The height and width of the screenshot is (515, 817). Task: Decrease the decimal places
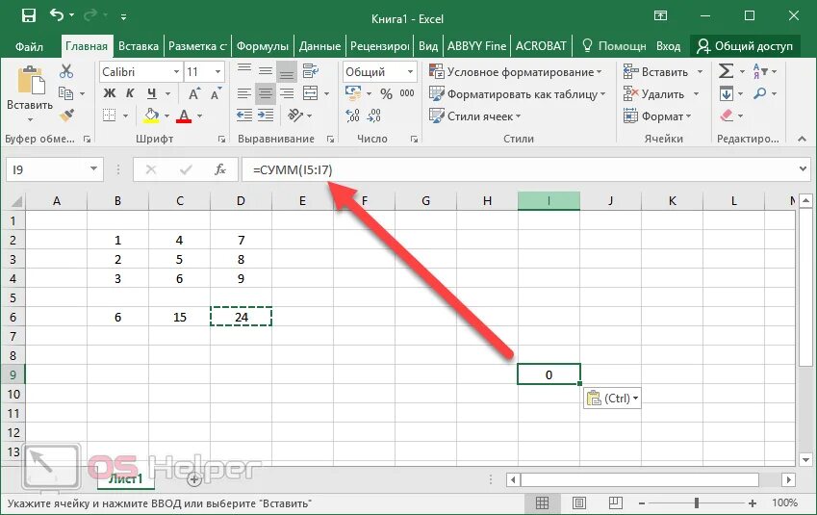[x=374, y=116]
